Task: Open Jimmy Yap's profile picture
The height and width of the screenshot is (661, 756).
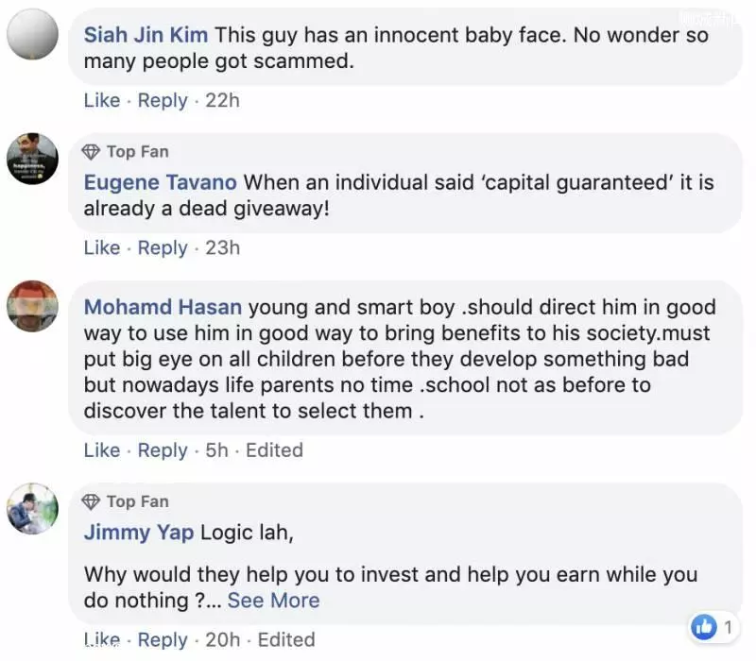Action: pyautogui.click(x=32, y=508)
